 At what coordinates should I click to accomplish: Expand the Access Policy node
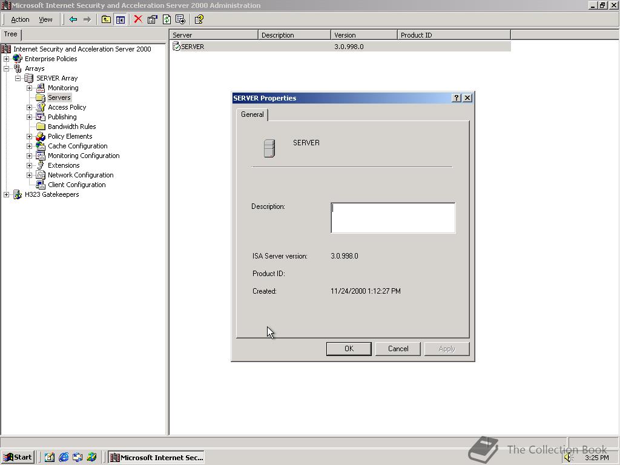29,107
